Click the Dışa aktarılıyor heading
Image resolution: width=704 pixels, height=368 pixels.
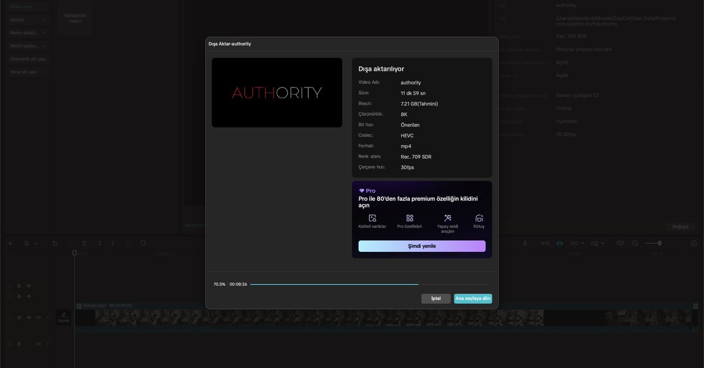(x=381, y=69)
